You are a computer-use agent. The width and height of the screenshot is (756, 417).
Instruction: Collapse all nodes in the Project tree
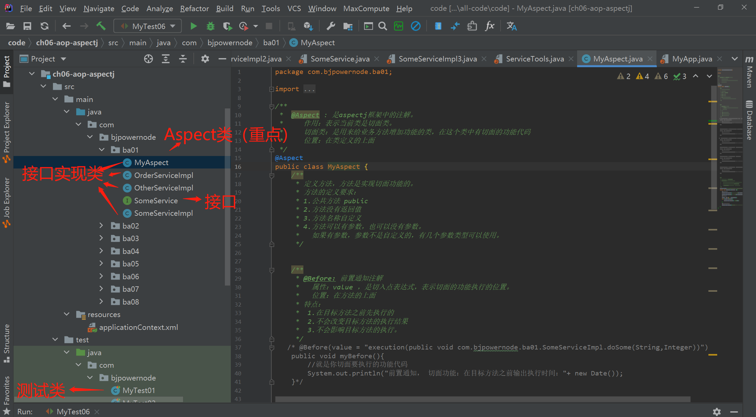pos(183,58)
